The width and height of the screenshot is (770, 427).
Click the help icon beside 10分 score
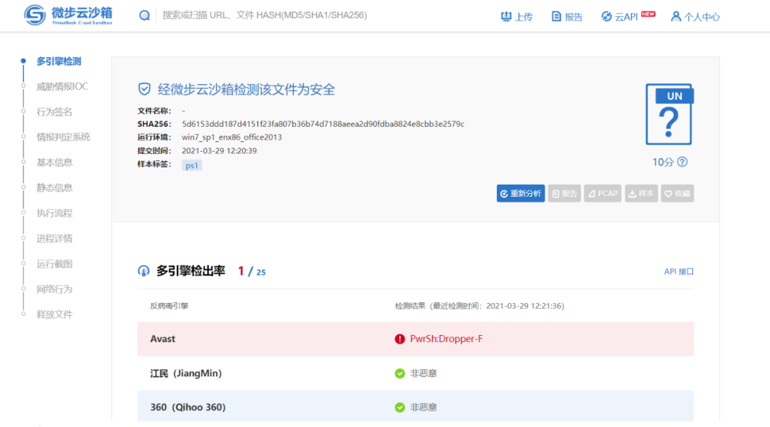682,162
